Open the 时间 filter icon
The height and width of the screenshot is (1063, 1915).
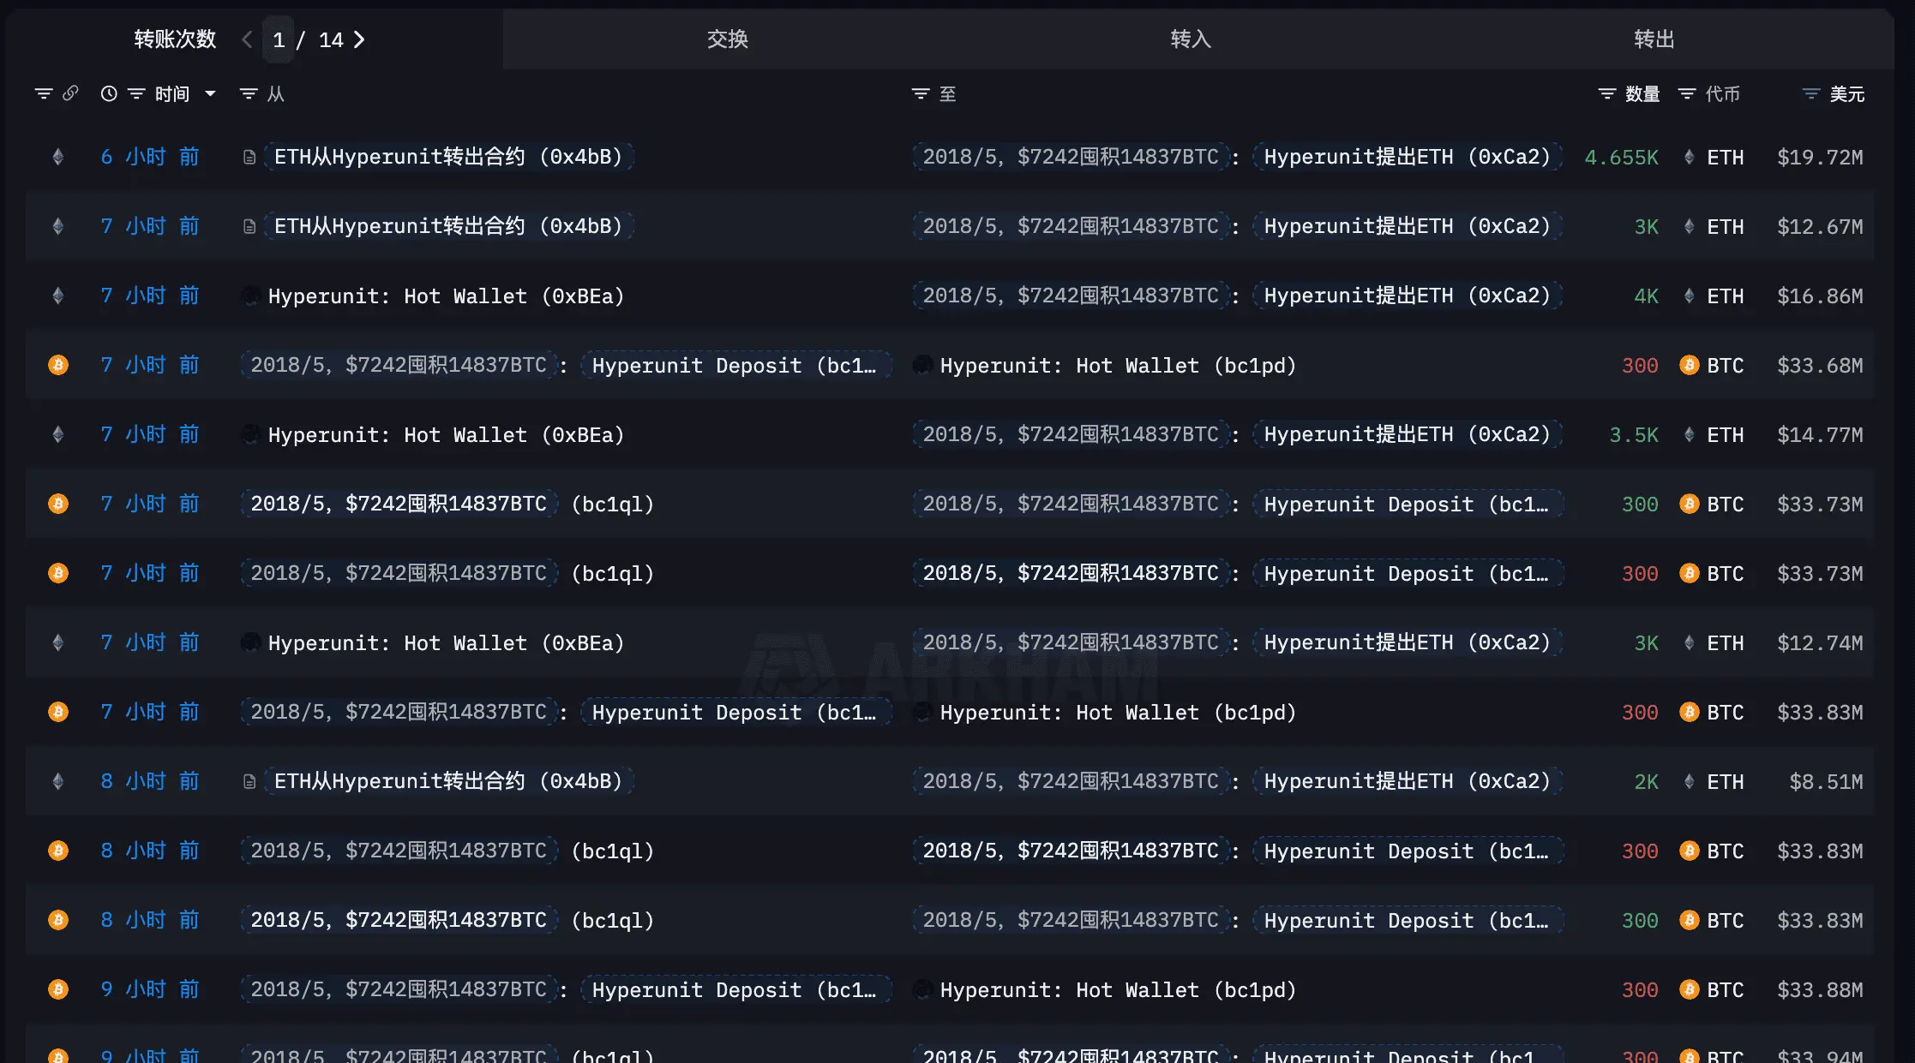136,93
